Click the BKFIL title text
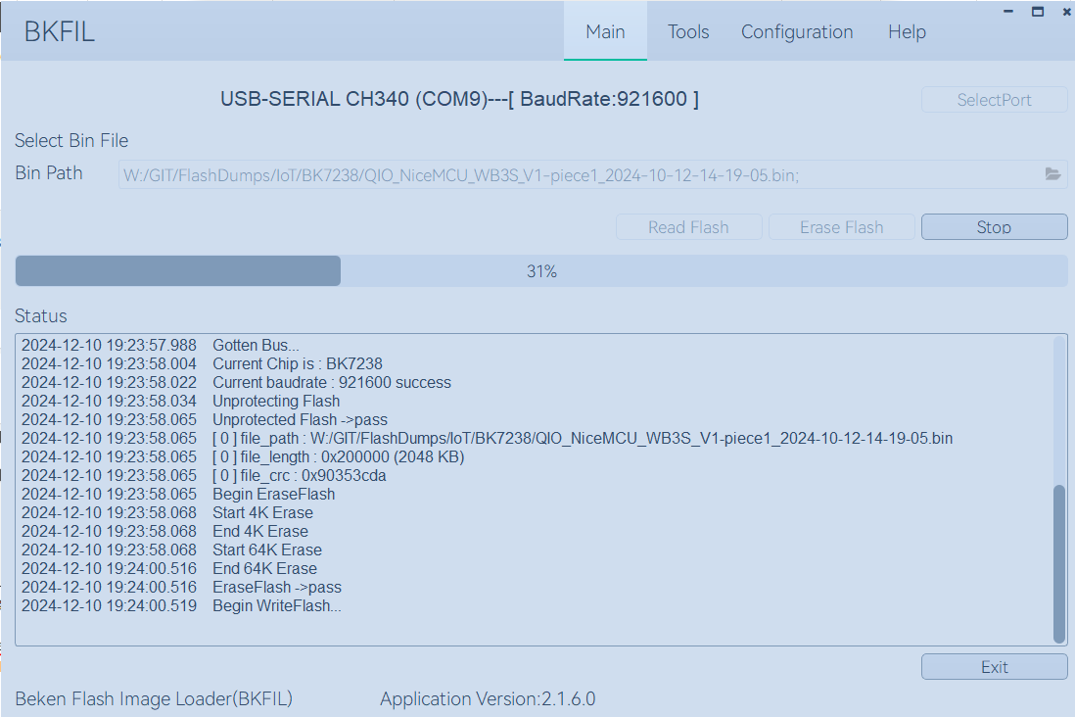The width and height of the screenshot is (1075, 717). [x=60, y=31]
